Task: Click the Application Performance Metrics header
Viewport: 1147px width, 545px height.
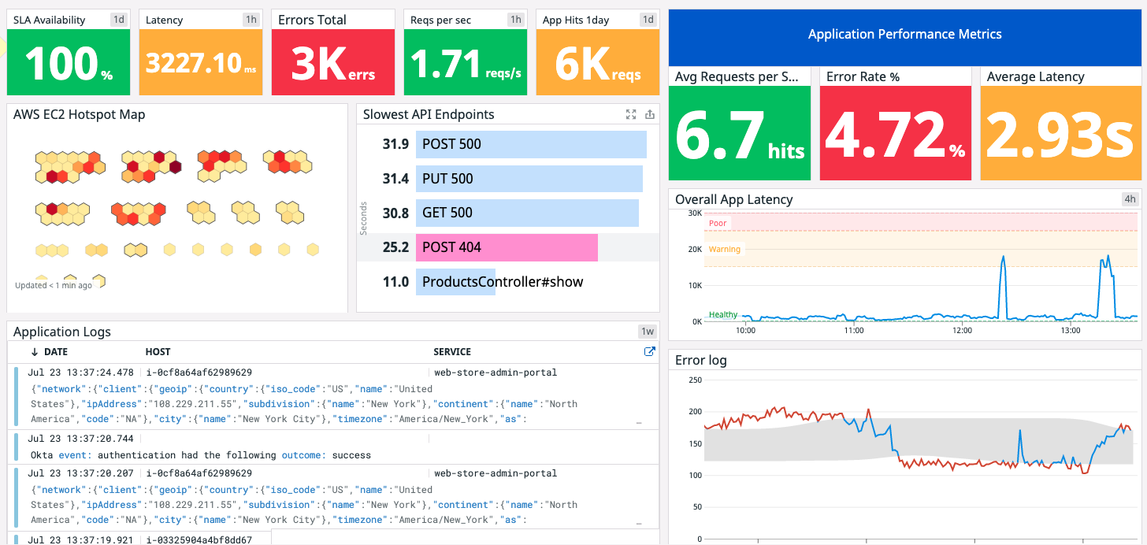Action: [x=904, y=34]
